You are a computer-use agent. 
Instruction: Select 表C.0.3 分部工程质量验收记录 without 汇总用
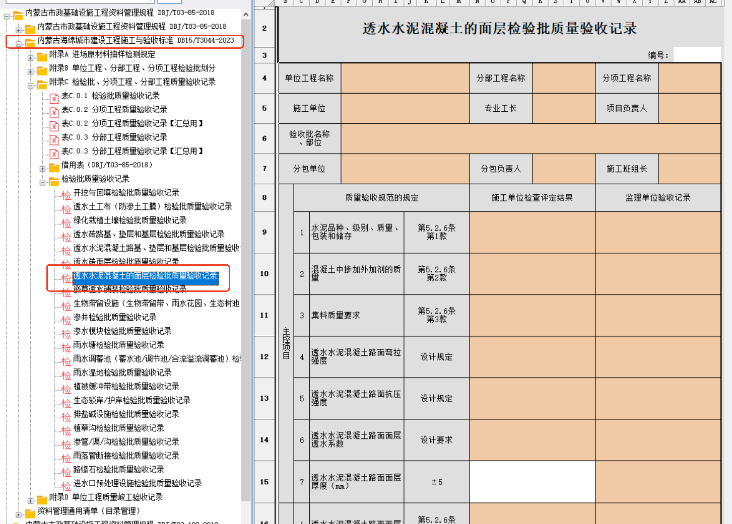pyautogui.click(x=114, y=137)
